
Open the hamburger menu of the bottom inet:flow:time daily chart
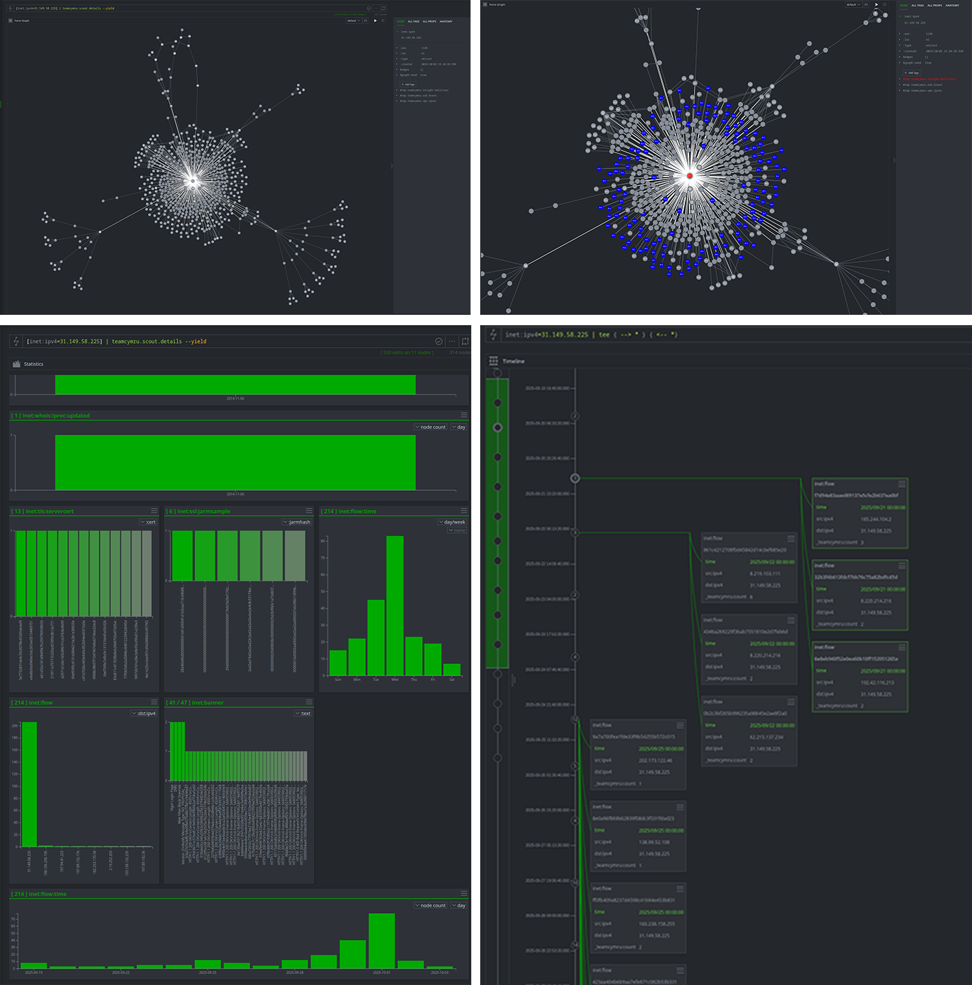click(x=464, y=894)
